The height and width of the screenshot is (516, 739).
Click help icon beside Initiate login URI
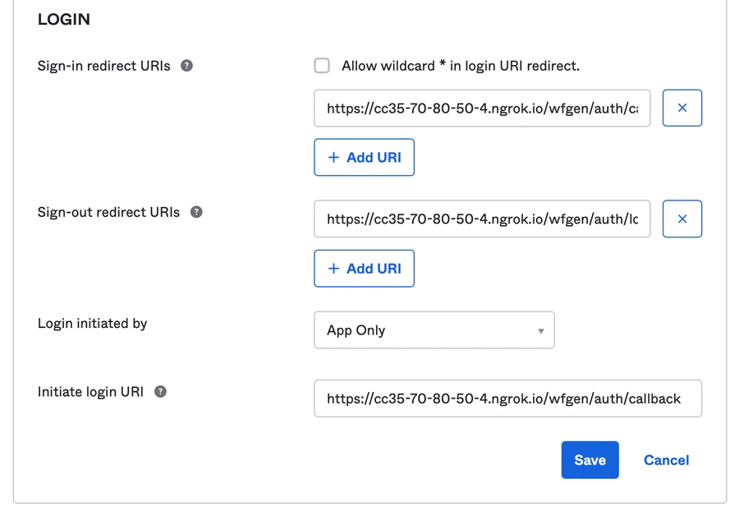tap(161, 392)
